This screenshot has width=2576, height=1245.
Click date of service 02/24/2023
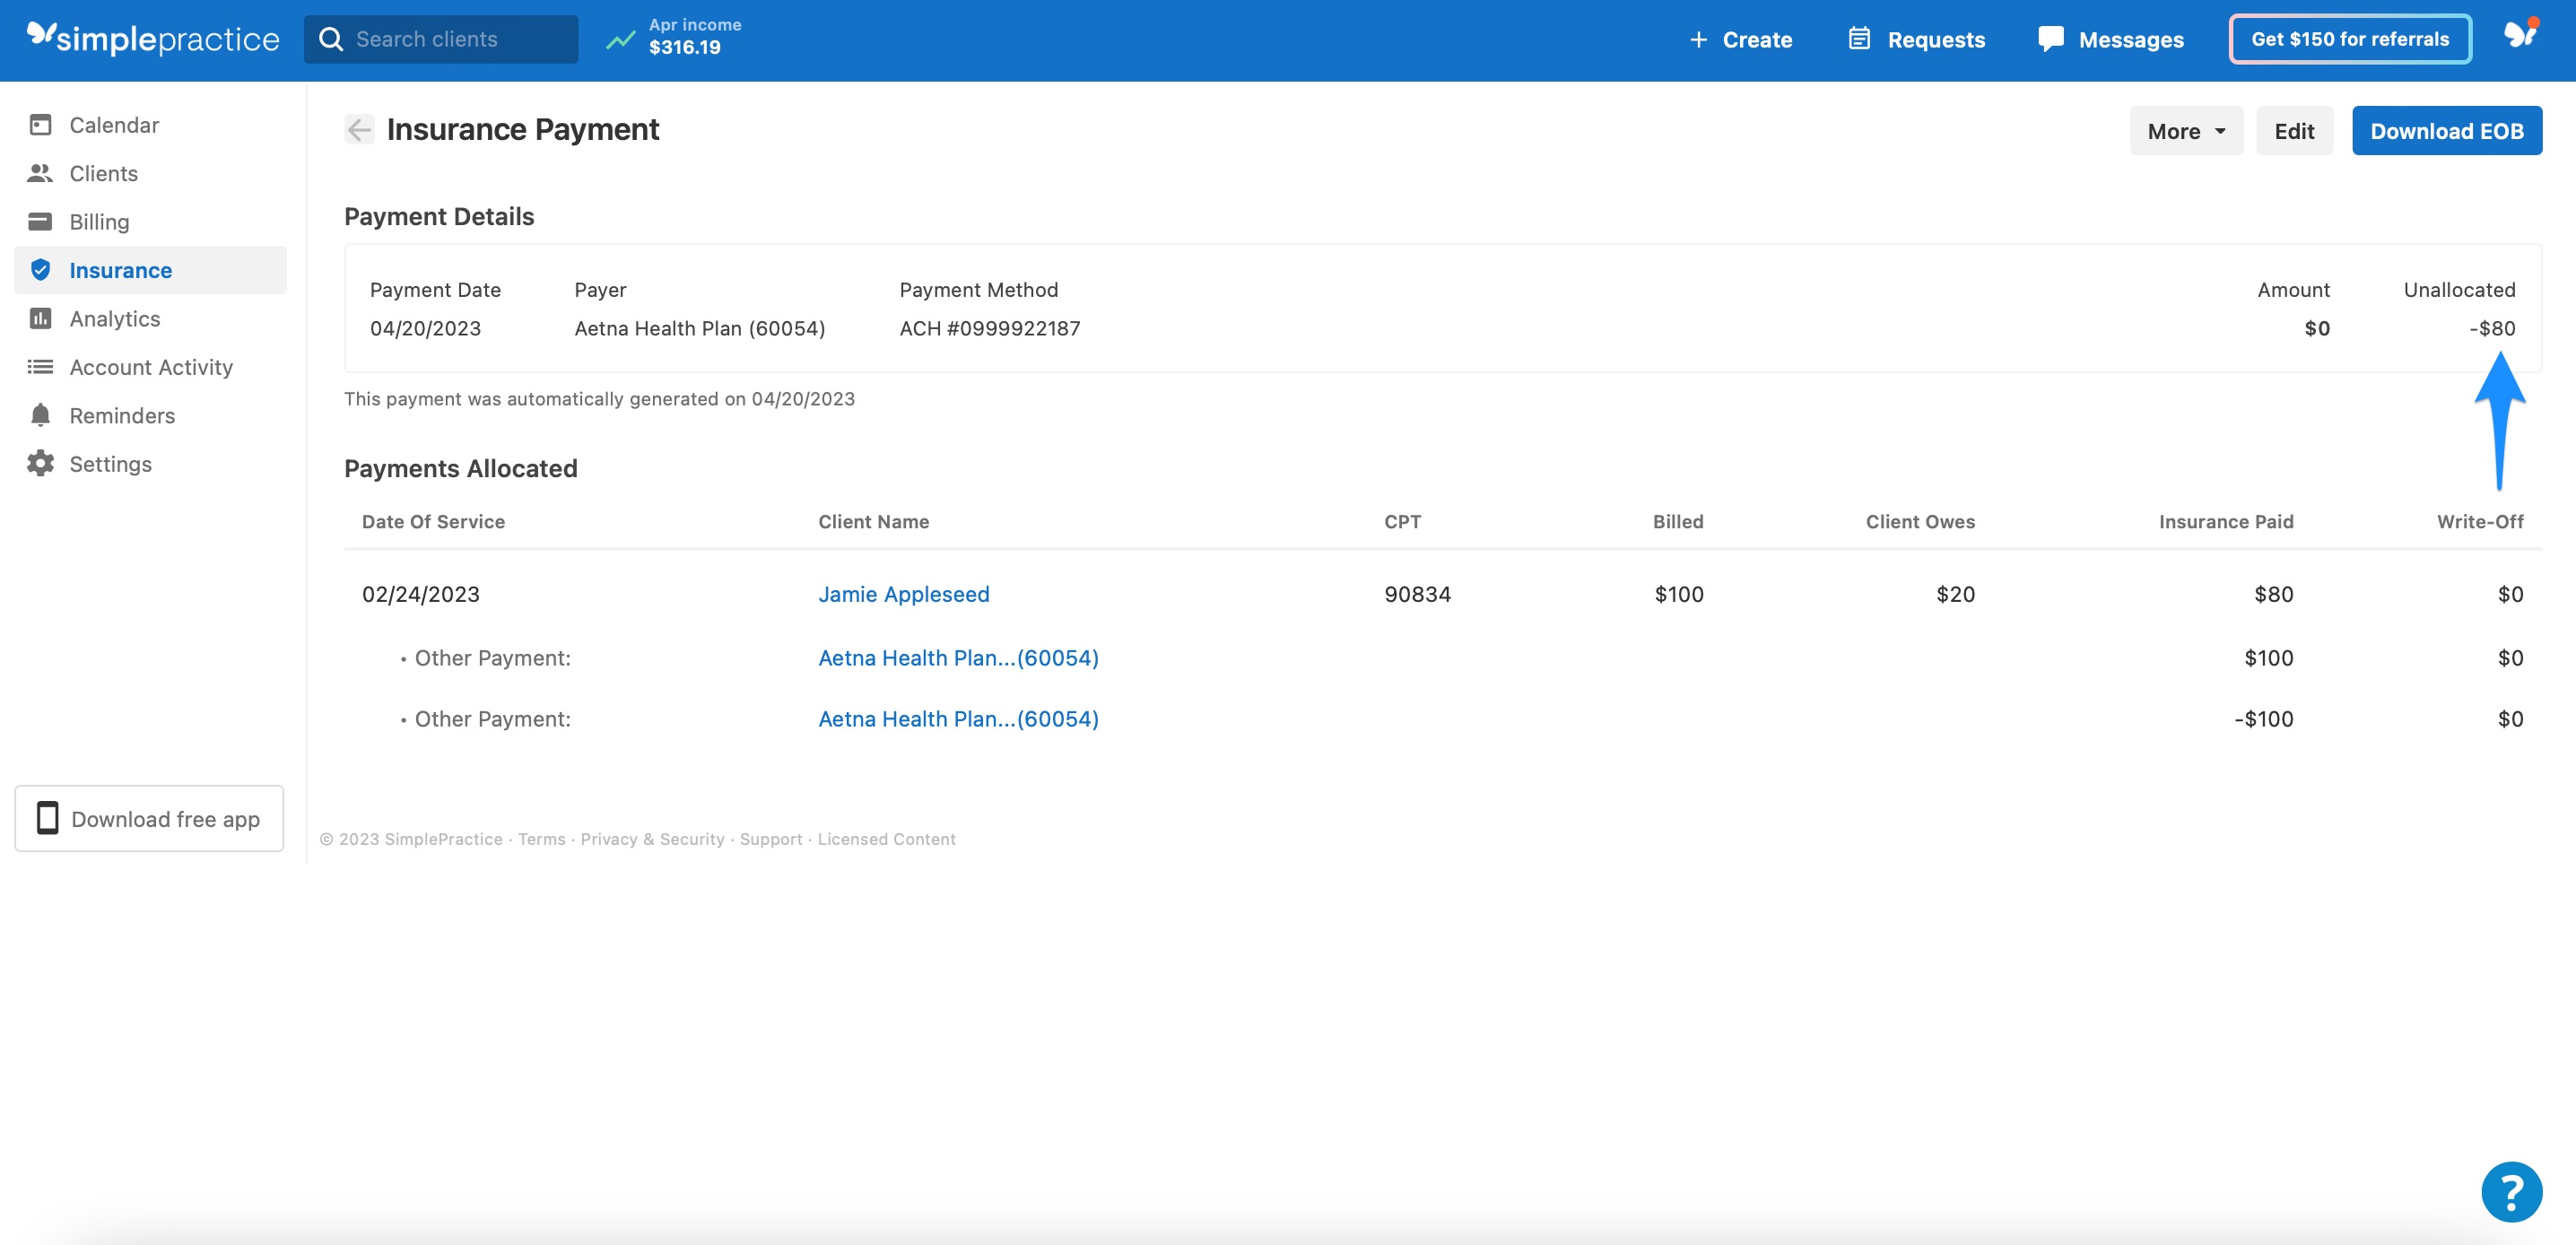[420, 594]
